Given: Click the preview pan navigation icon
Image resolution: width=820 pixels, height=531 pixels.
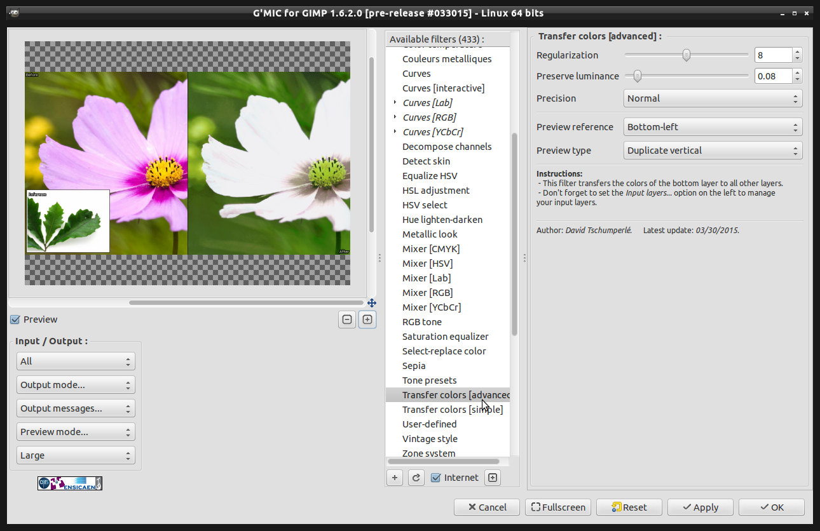Looking at the screenshot, I should coord(372,303).
